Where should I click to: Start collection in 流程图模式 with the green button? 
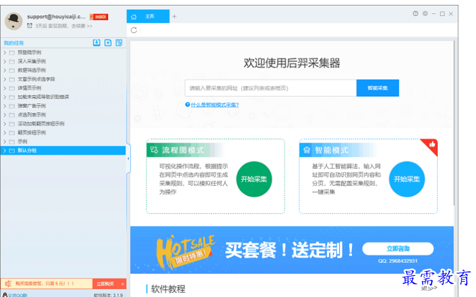click(254, 179)
